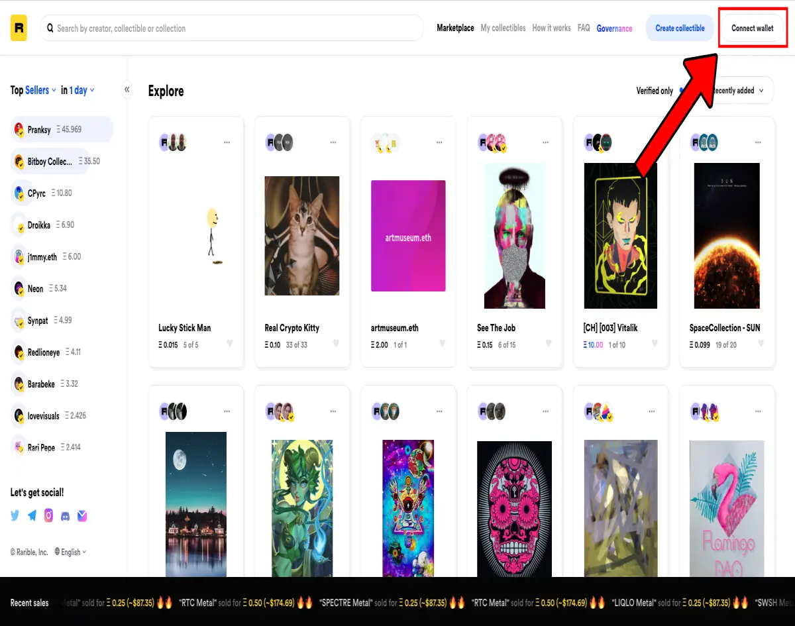
Task: Like the [CH] [003] Vitalik collectible
Action: point(655,344)
